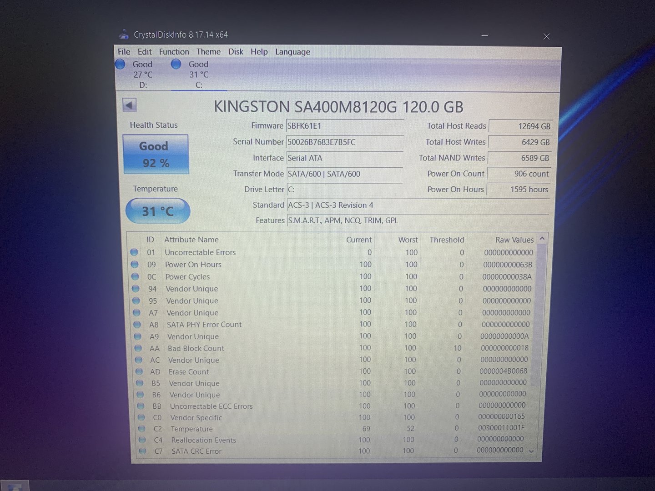The height and width of the screenshot is (491, 655).
Task: Select the C: drive status icon
Action: pyautogui.click(x=176, y=64)
